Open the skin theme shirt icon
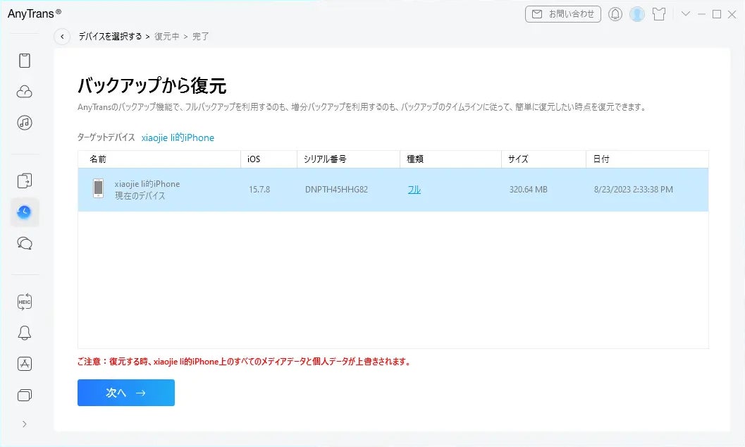The width and height of the screenshot is (745, 447). point(659,14)
